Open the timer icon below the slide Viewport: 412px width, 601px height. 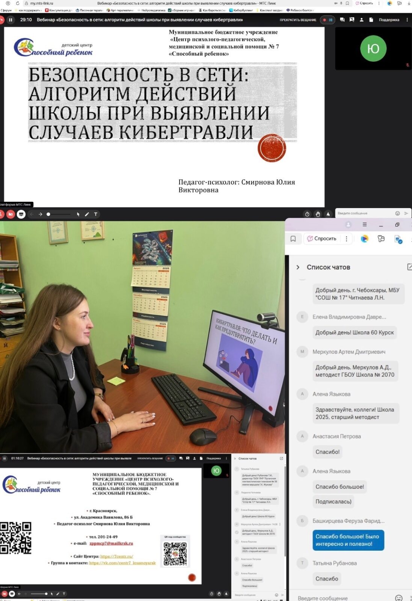[x=307, y=214]
